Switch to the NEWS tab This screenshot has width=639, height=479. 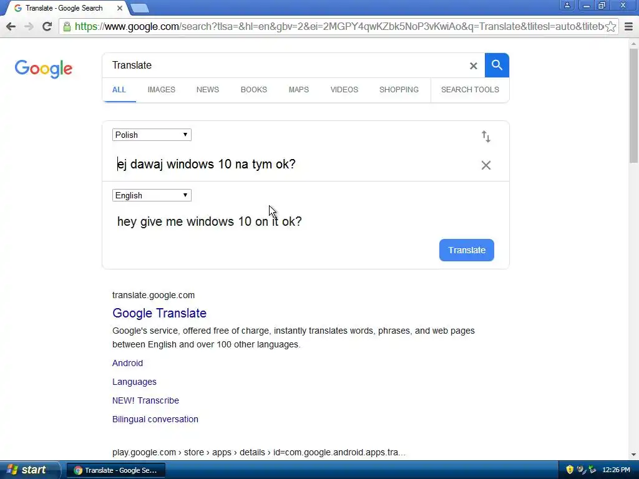tap(208, 90)
